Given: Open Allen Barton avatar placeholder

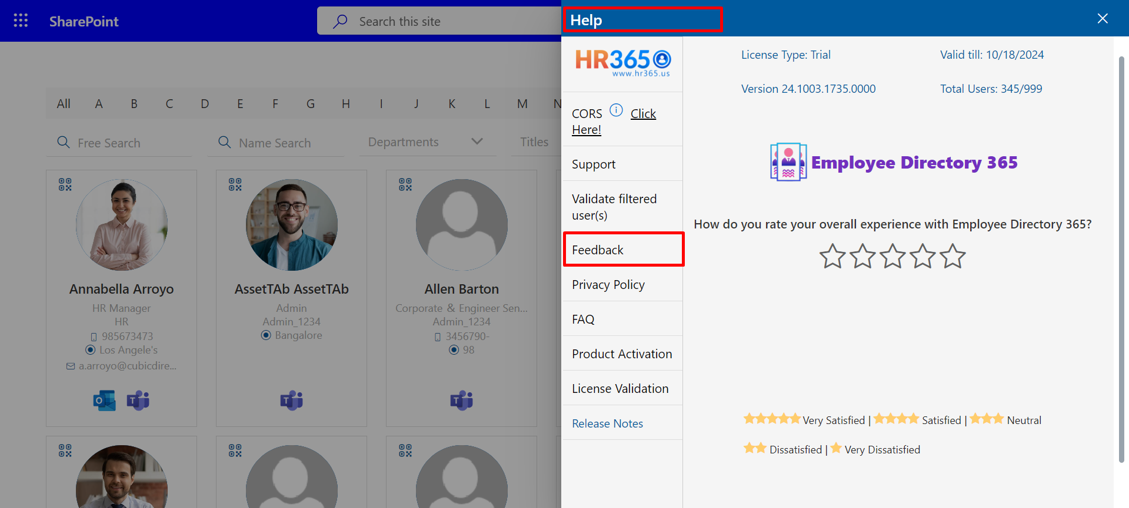Looking at the screenshot, I should [462, 225].
